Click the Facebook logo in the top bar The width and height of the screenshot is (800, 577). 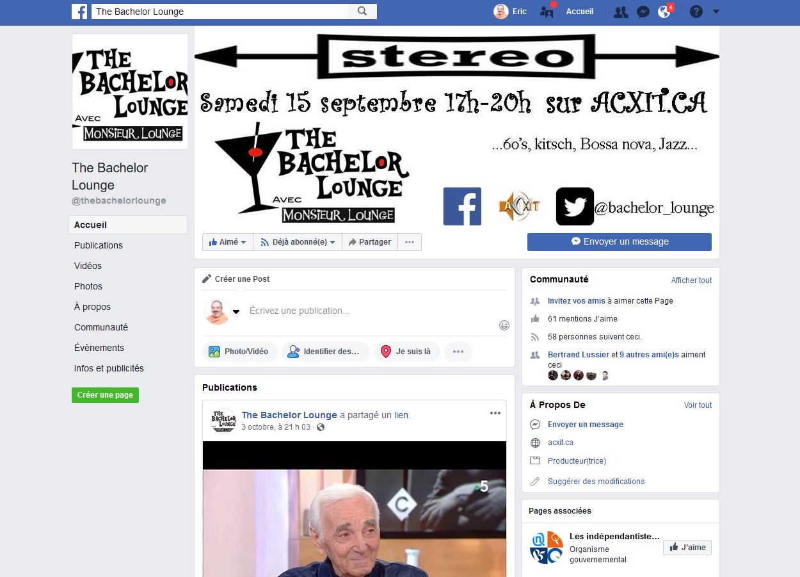[79, 11]
